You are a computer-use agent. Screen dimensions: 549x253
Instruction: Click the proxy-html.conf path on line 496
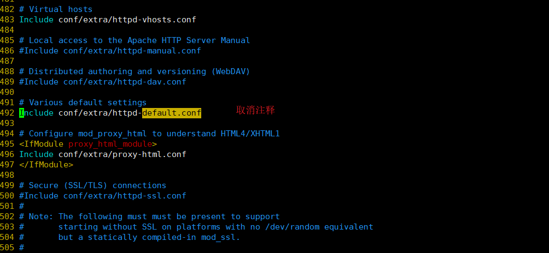[x=122, y=154]
